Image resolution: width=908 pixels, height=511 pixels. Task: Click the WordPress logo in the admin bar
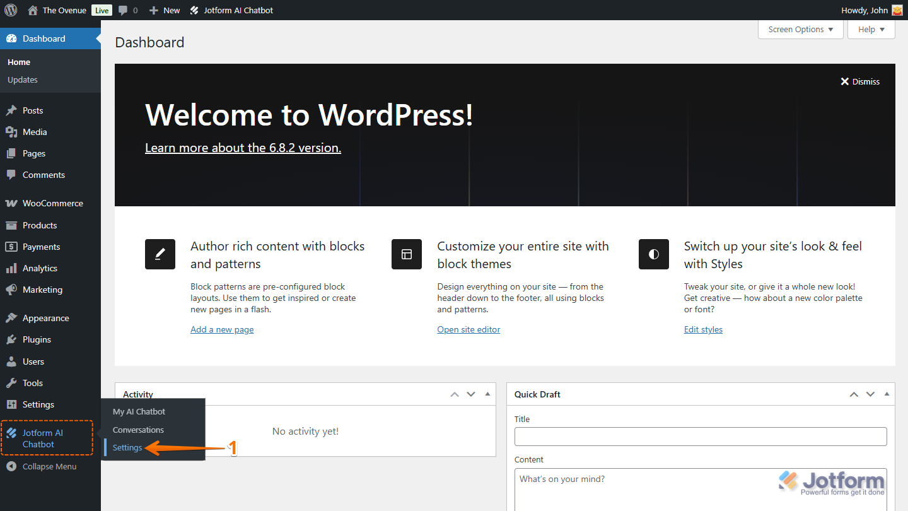(10, 9)
